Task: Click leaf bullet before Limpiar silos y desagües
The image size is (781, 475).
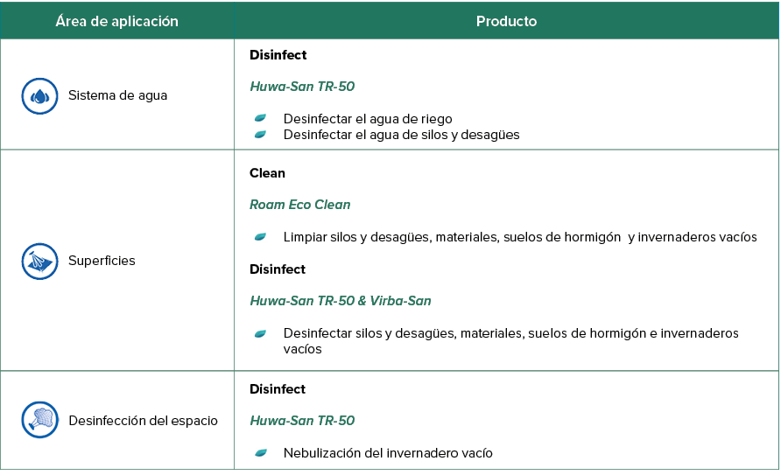Action: click(261, 237)
